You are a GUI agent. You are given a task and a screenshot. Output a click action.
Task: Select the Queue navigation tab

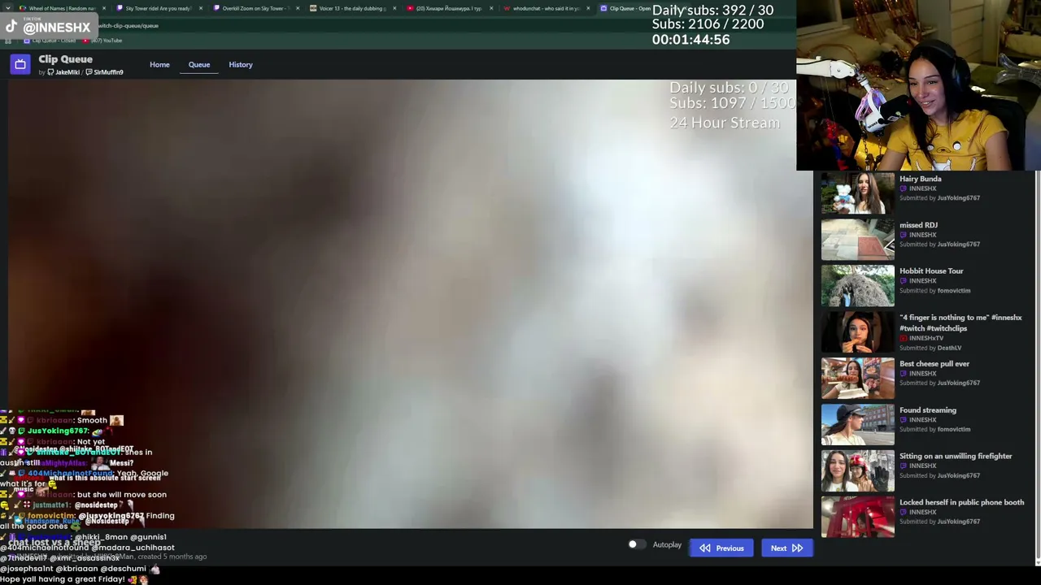[x=199, y=64]
